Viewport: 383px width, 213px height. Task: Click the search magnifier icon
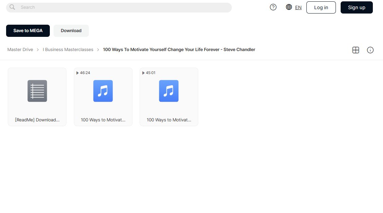point(12,7)
